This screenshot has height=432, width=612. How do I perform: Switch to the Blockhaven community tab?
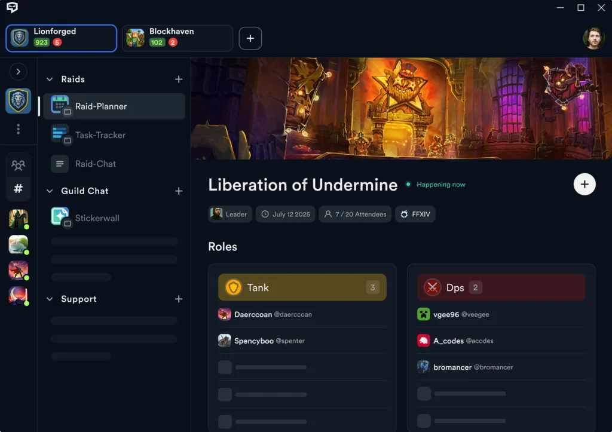point(178,38)
